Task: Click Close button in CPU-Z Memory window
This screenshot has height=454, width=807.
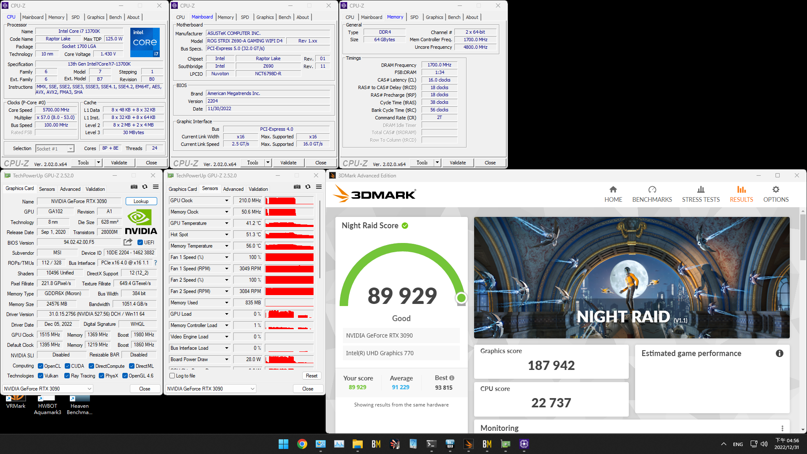Action: tap(490, 163)
